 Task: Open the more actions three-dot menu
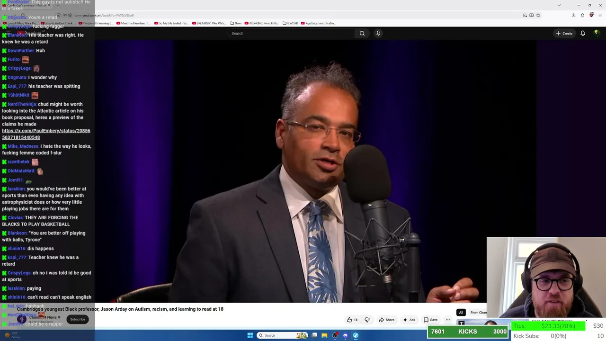[448, 320]
